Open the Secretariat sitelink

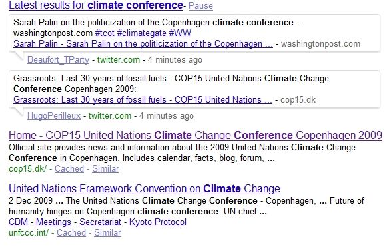click(100, 222)
